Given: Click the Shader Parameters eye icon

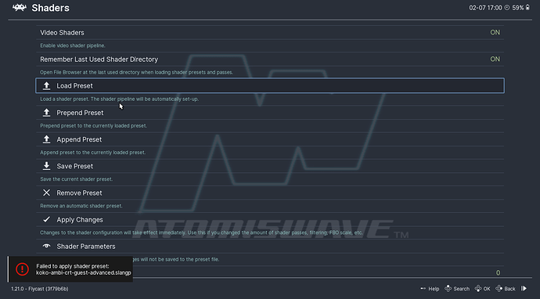Looking at the screenshot, I should pos(46,246).
